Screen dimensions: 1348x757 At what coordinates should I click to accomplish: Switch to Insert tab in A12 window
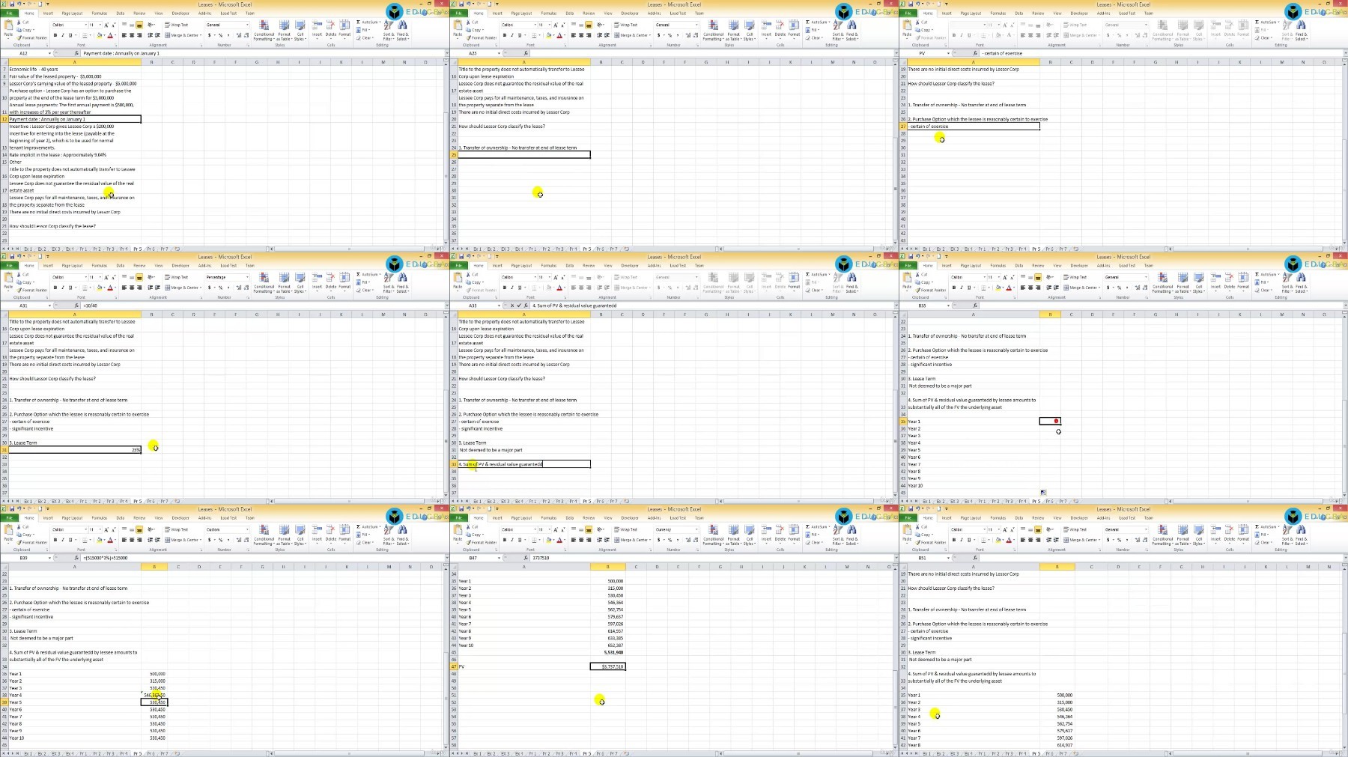coord(48,13)
